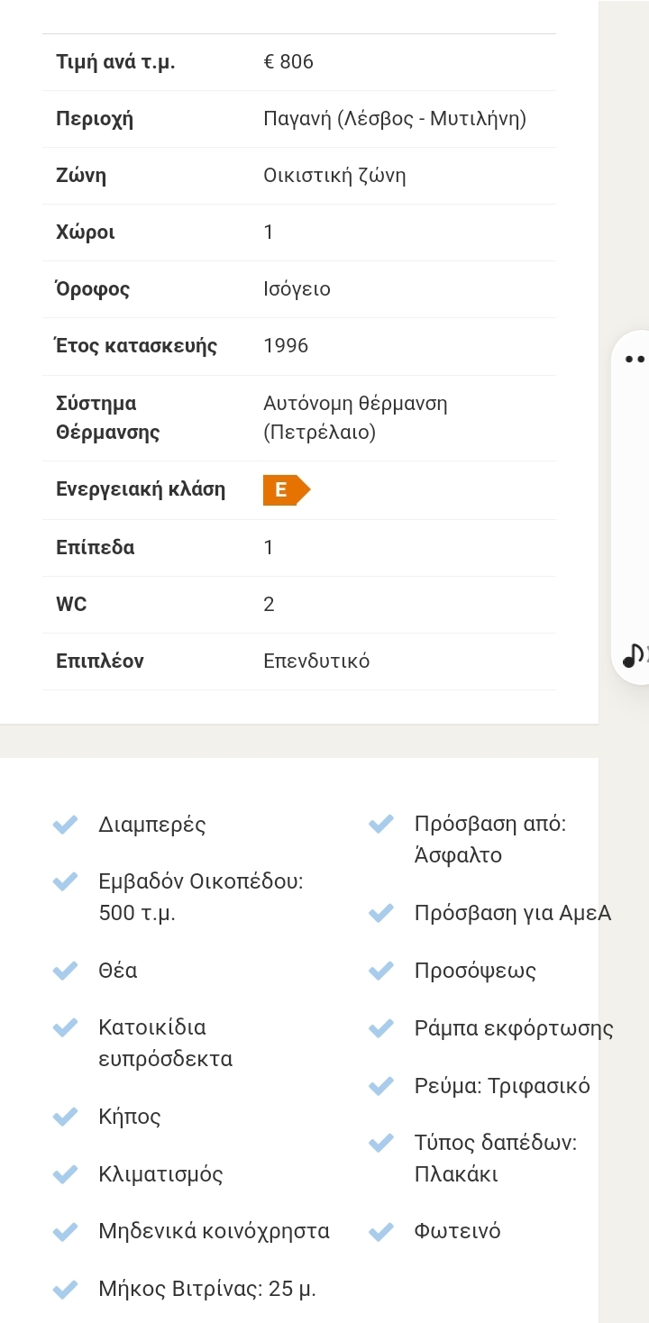The width and height of the screenshot is (649, 1323).
Task: Select the Παγανή (Λέσβος - Μυτιλήνη) area value
Action: [395, 119]
